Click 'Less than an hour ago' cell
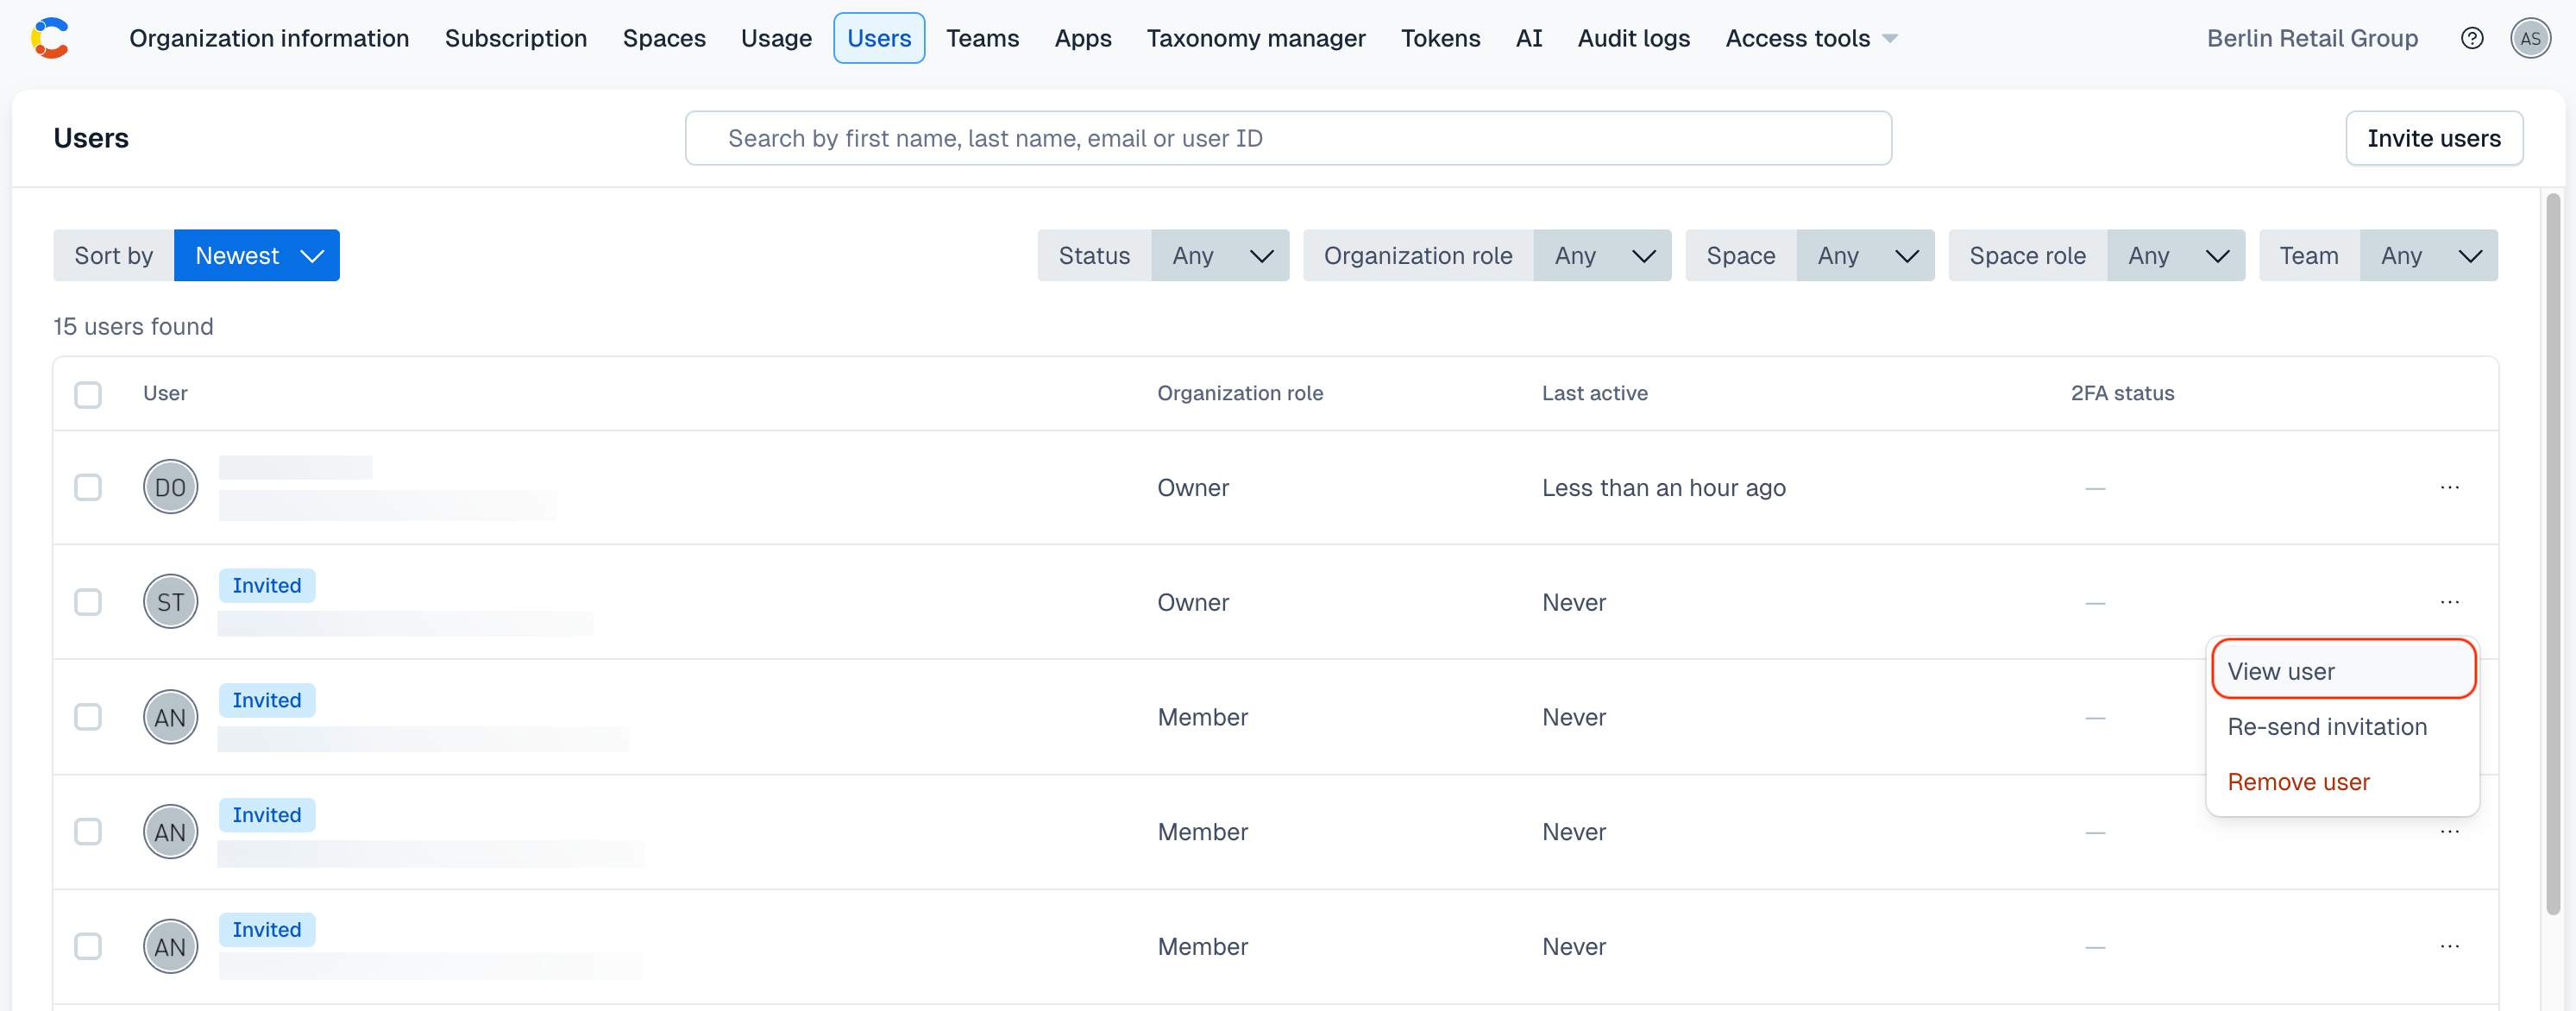This screenshot has width=2576, height=1011. pos(1663,487)
